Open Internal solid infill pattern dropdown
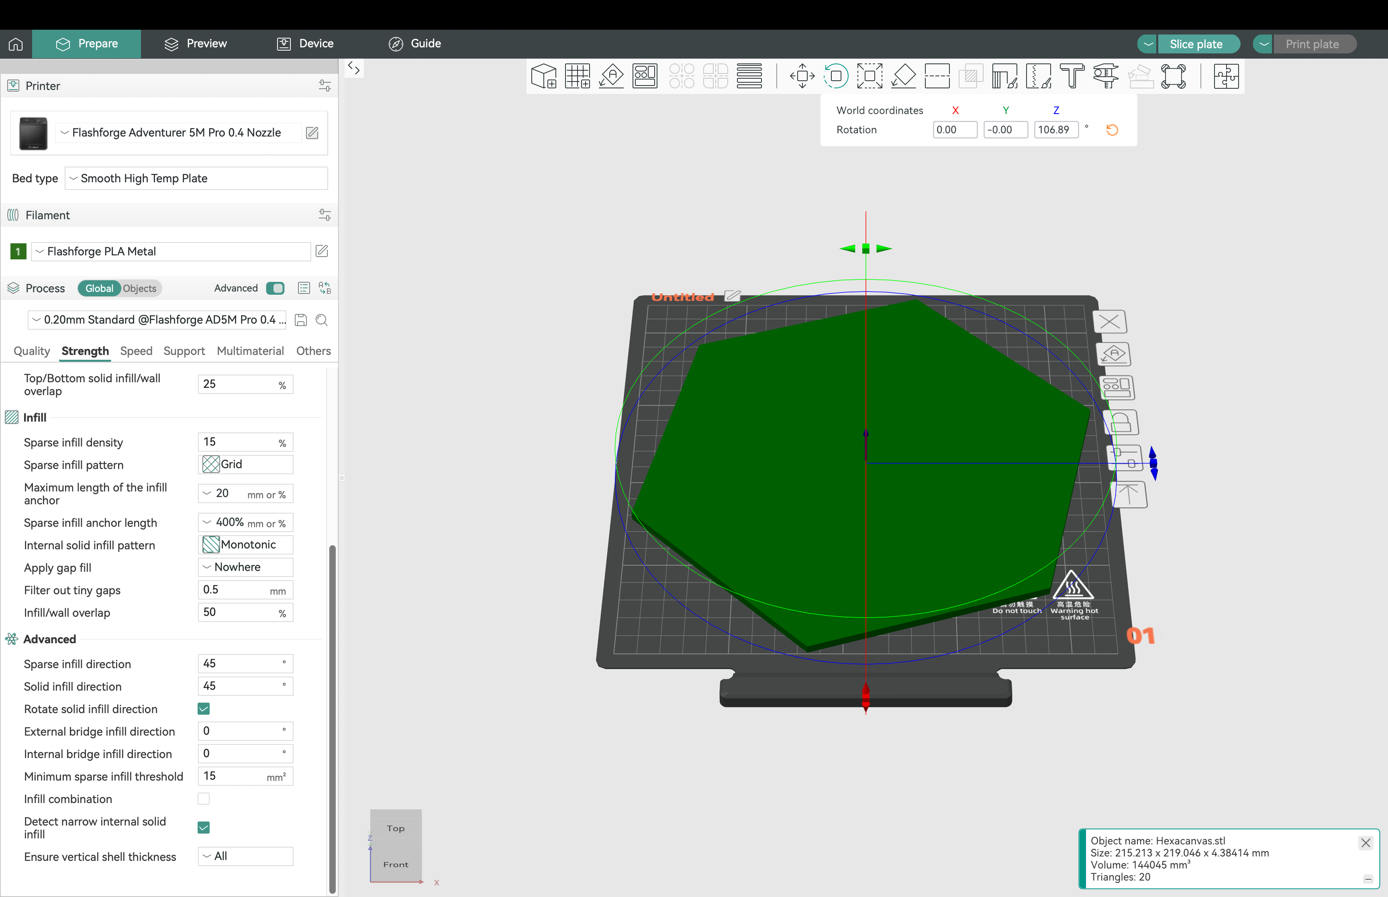 tap(245, 544)
